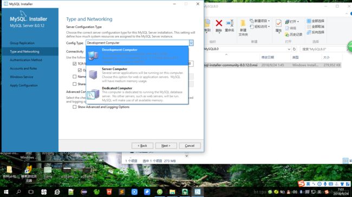The image size is (352, 197).
Task: Open Internet Explorer from the taskbar
Action: coord(57,192)
